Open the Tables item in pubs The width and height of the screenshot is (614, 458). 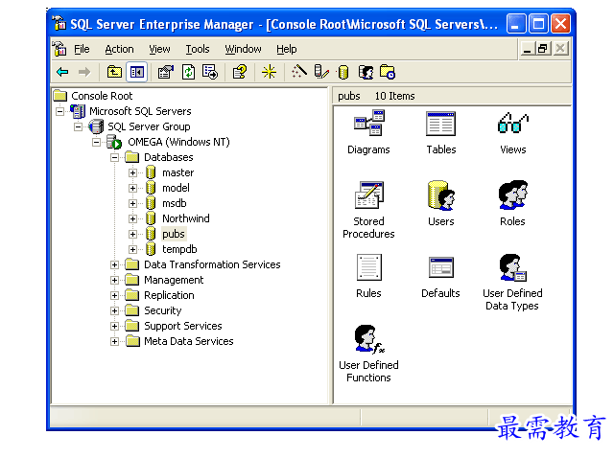pyautogui.click(x=441, y=133)
